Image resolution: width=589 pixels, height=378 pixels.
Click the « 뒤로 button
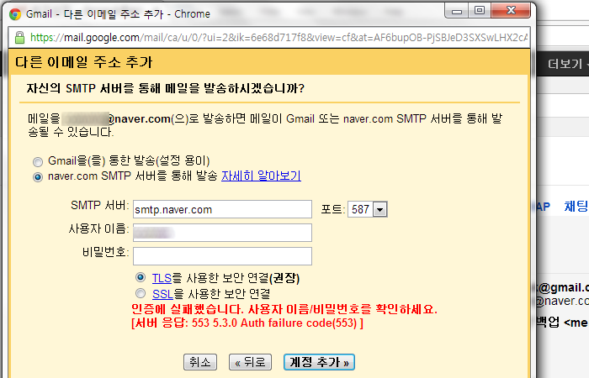point(250,362)
